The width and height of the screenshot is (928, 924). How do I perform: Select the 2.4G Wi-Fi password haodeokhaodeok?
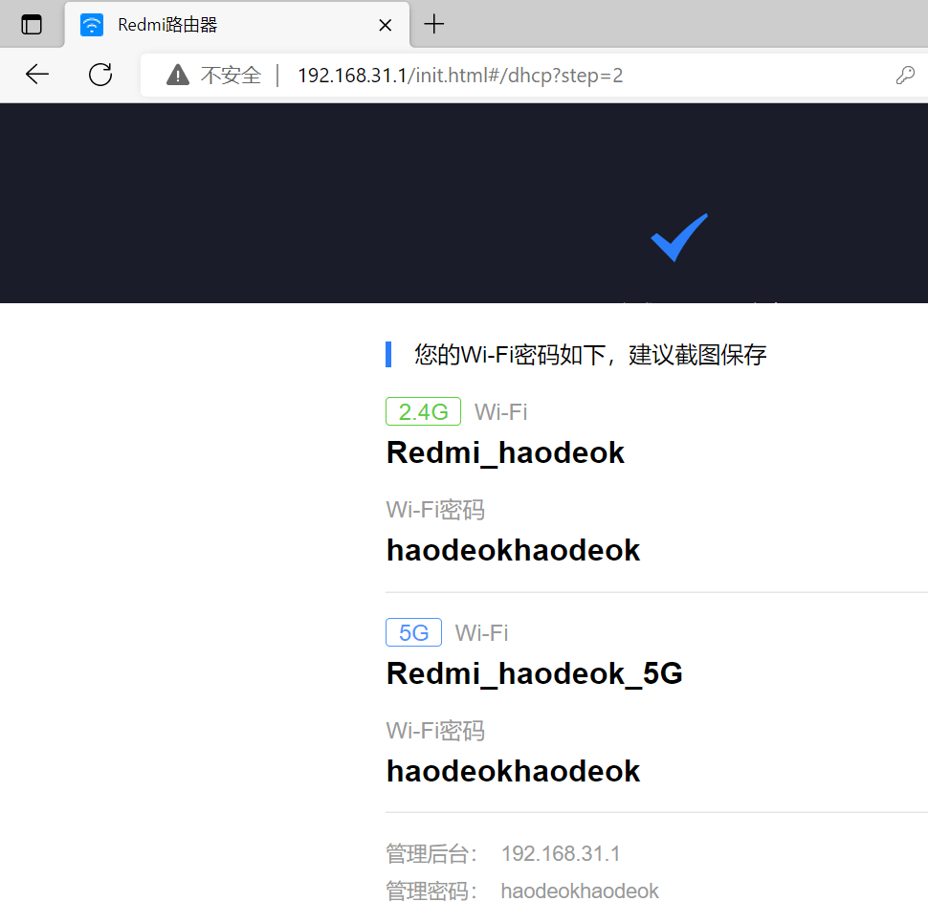513,550
